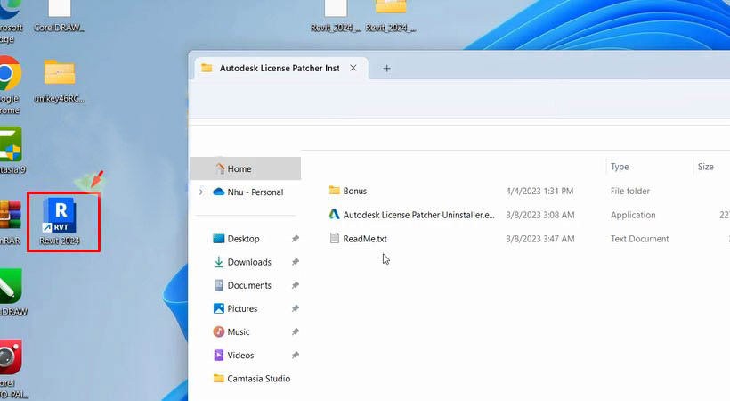Click the Application type cell
Screen dimensions: 730x401
tap(633, 215)
